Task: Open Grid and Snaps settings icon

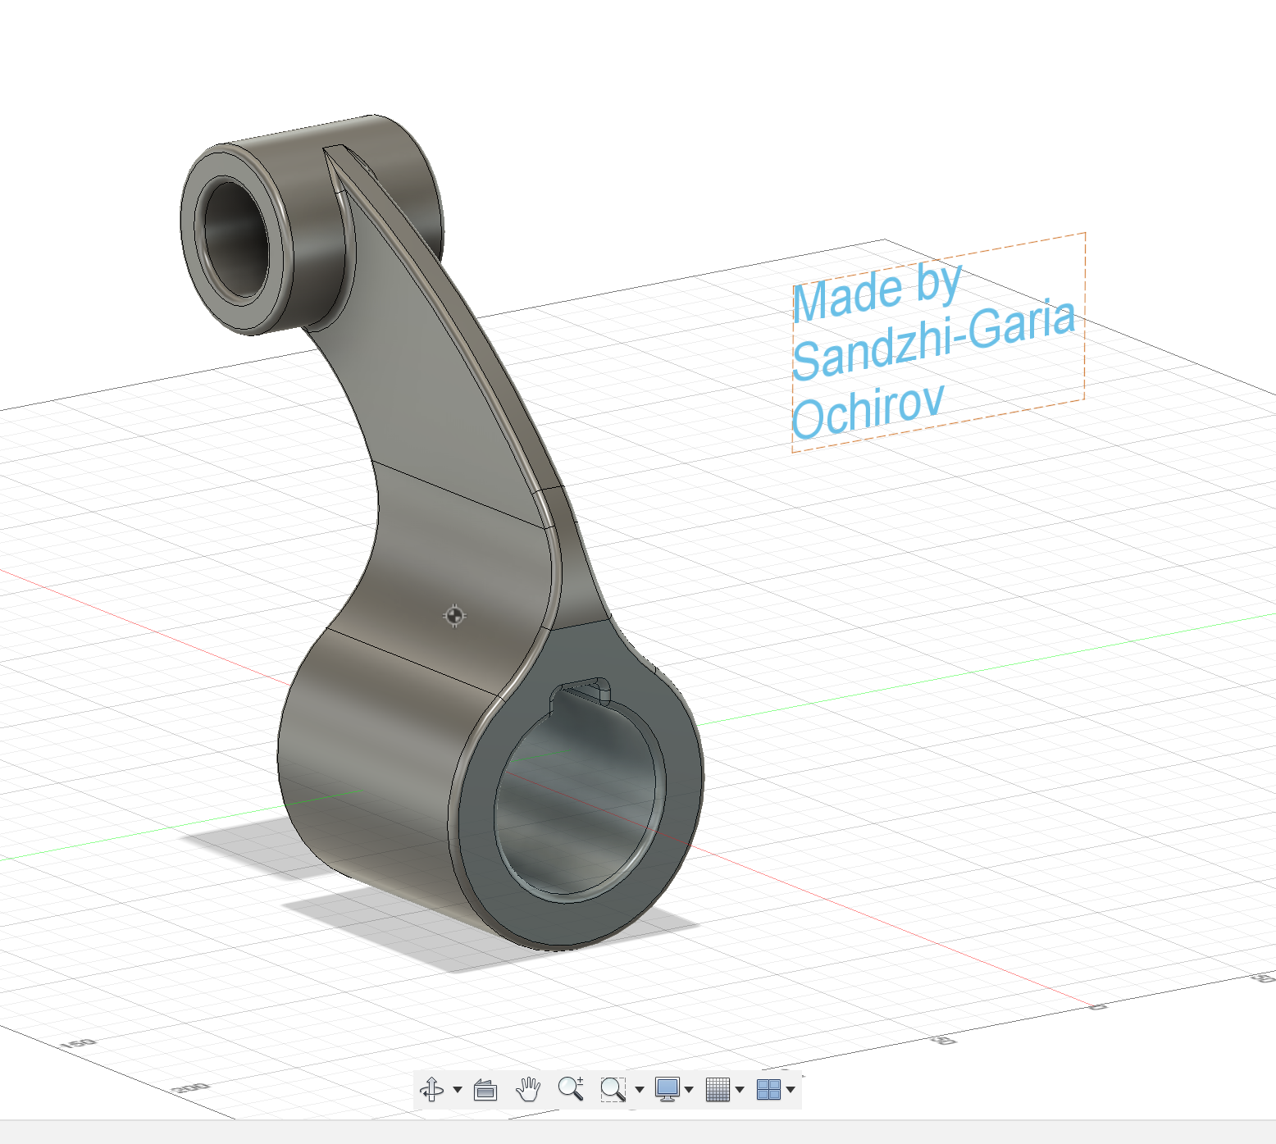Action: [x=718, y=1090]
